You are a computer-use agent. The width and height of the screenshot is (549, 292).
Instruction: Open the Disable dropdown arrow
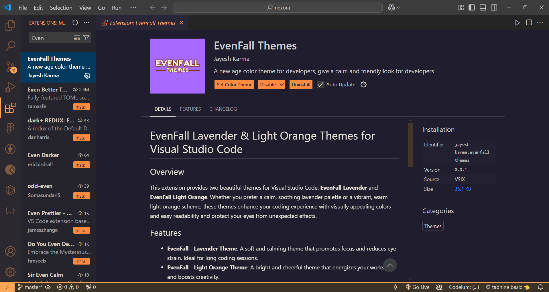[x=282, y=85]
